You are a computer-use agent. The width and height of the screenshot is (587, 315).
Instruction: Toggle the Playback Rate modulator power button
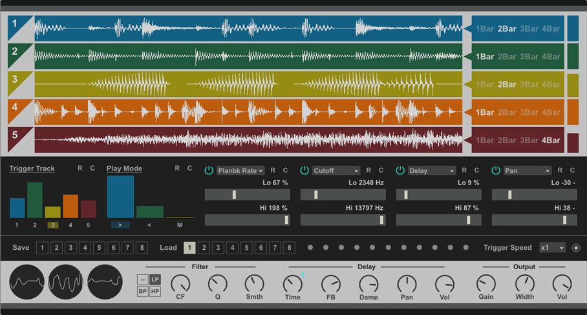click(x=209, y=170)
